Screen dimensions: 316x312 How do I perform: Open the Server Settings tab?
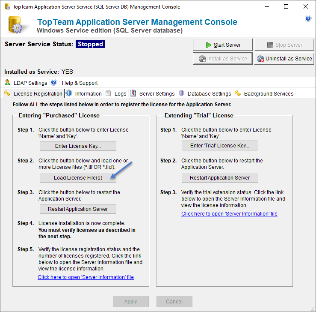point(153,93)
